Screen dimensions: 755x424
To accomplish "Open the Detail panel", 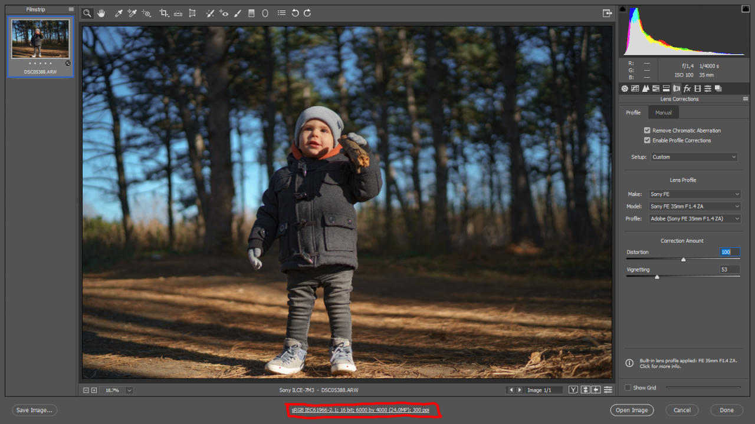I will 645,88.
